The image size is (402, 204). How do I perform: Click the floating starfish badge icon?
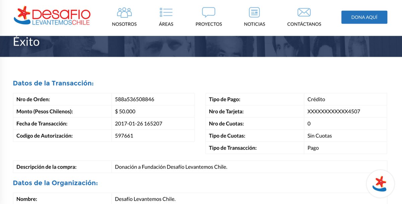(380, 184)
